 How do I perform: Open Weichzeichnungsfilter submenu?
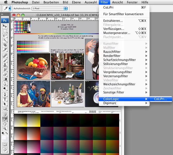(x=124, y=84)
